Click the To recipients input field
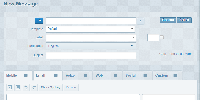This screenshot has height=100, width=200. click(x=91, y=21)
